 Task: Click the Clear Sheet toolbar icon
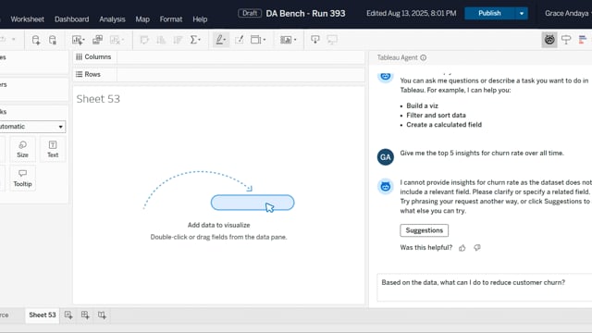[115, 40]
